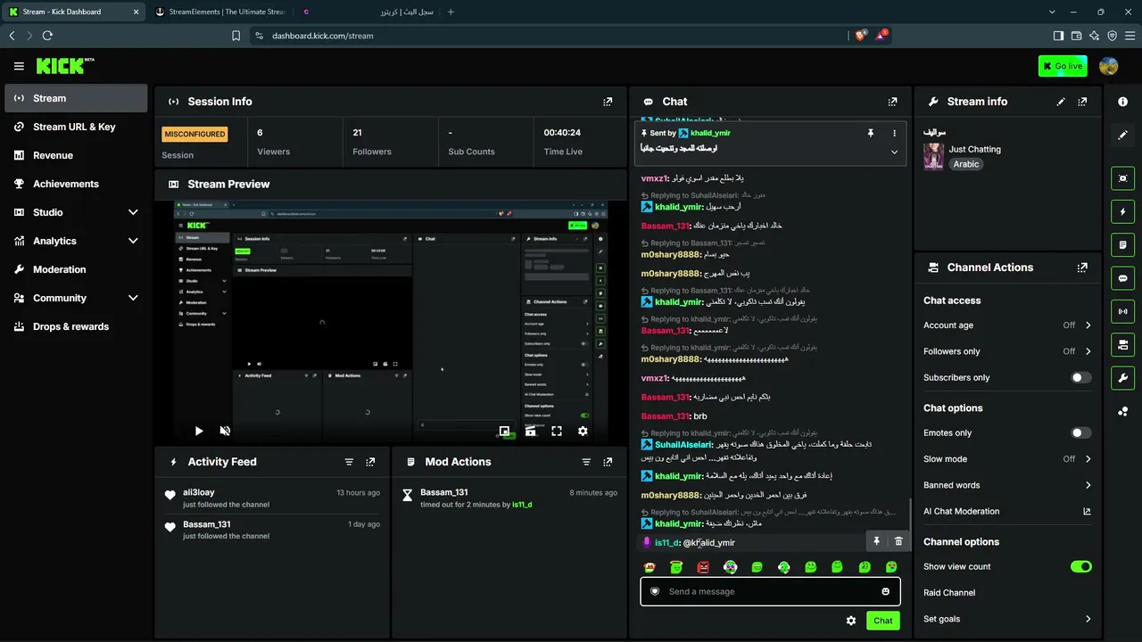1142x642 pixels.
Task: Open the profile avatar menu
Action: 1109,66
